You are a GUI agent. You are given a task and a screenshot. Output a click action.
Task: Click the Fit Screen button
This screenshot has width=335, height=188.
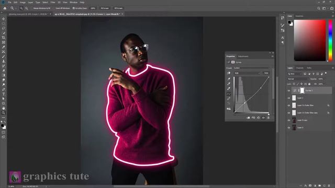click(x=105, y=8)
